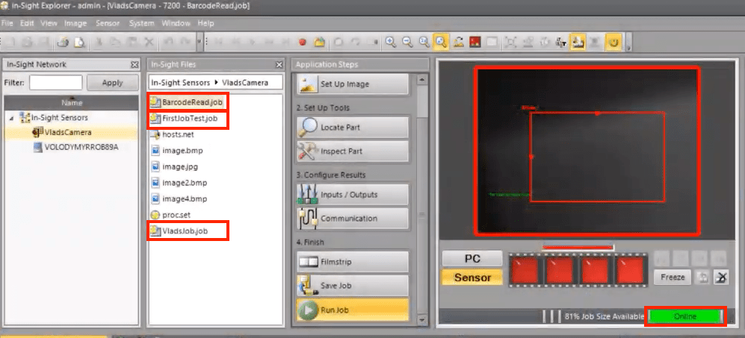Click the green Run Job play icon
The height and width of the screenshot is (338, 745).
308,310
